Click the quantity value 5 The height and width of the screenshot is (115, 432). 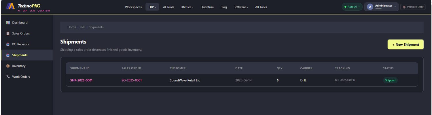tap(278, 80)
